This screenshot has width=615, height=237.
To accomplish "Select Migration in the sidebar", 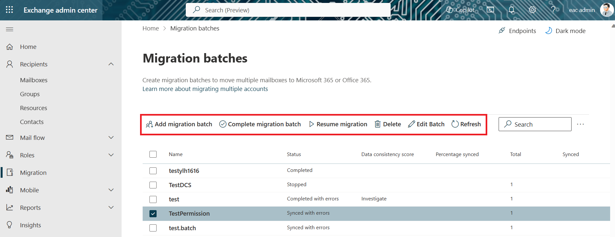I will [x=33, y=173].
